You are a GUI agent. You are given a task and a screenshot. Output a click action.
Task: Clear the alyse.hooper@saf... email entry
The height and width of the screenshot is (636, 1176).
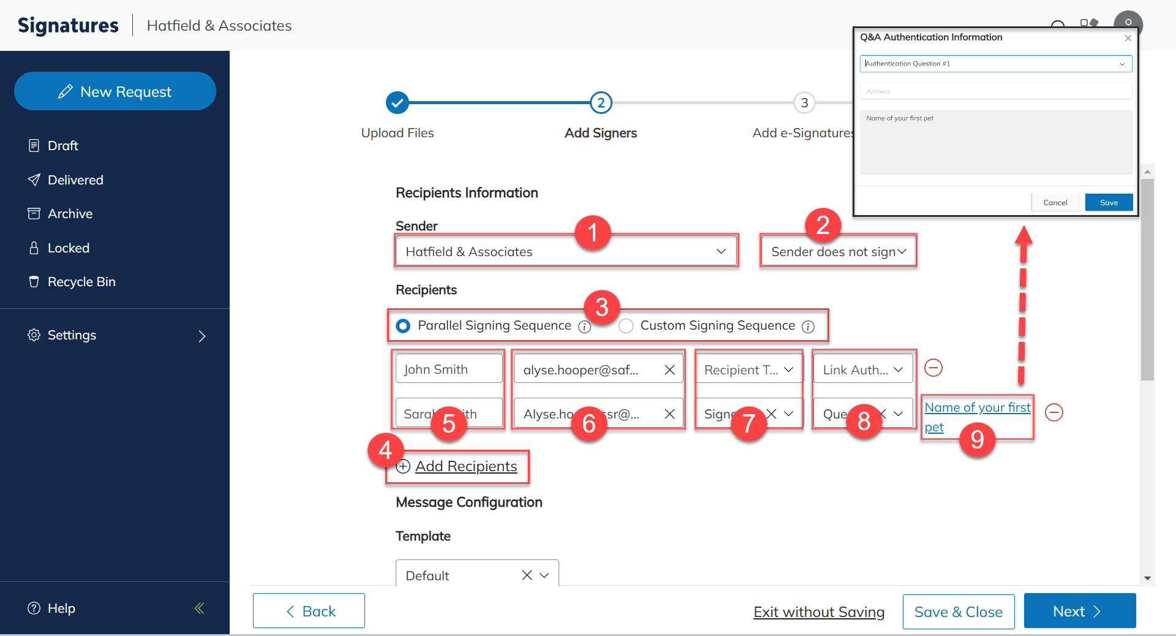[669, 370]
